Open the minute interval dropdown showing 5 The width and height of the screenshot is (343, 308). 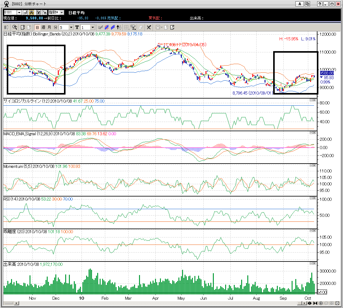coord(71,27)
